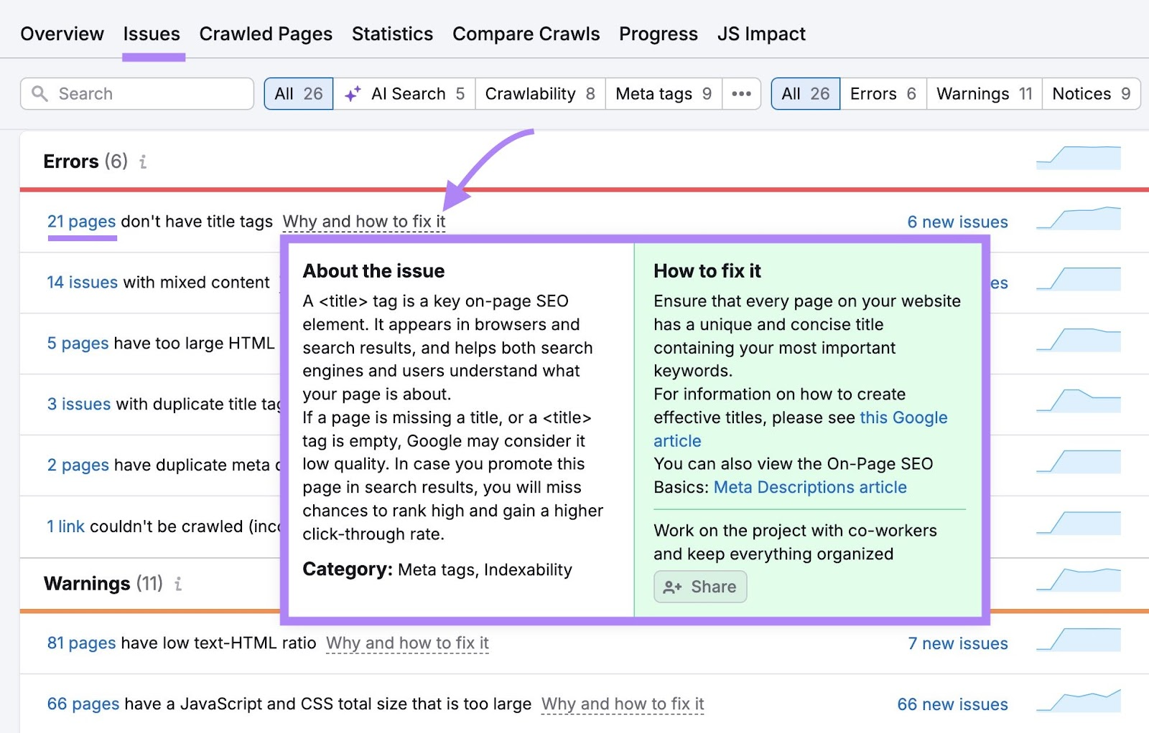Click the search magnifier icon
1149x733 pixels.
point(40,93)
